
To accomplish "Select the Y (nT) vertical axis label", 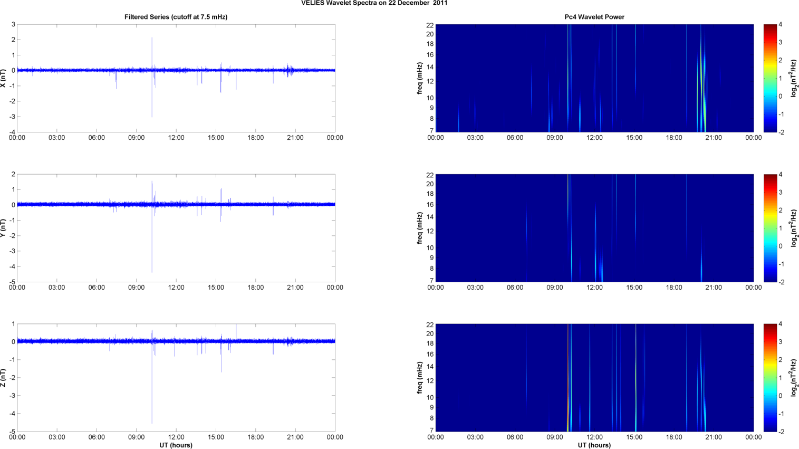I will point(4,228).
